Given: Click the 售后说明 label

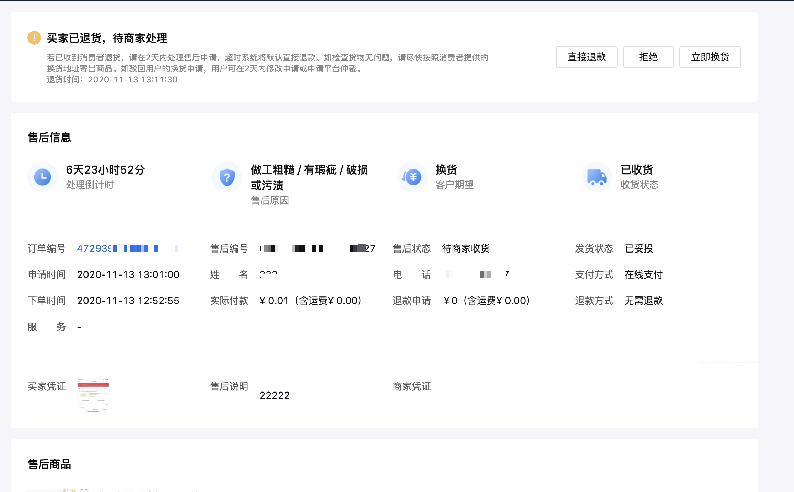Looking at the screenshot, I should [229, 386].
